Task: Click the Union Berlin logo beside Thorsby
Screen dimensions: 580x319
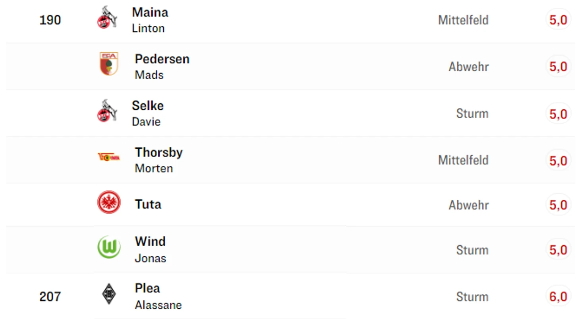Action: click(109, 157)
